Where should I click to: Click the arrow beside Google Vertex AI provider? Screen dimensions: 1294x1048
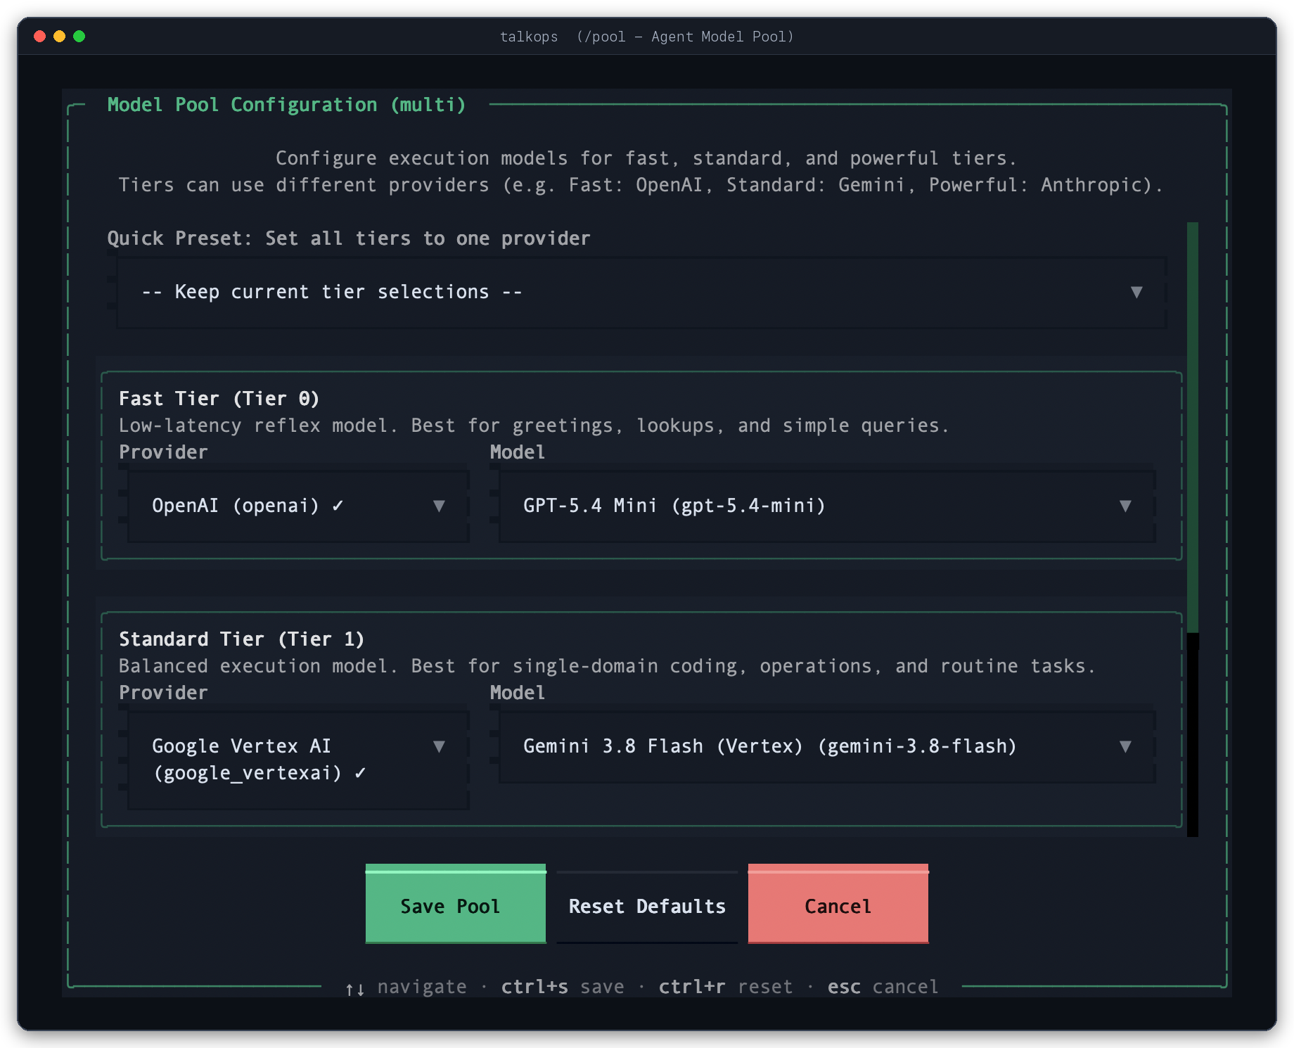tap(439, 747)
